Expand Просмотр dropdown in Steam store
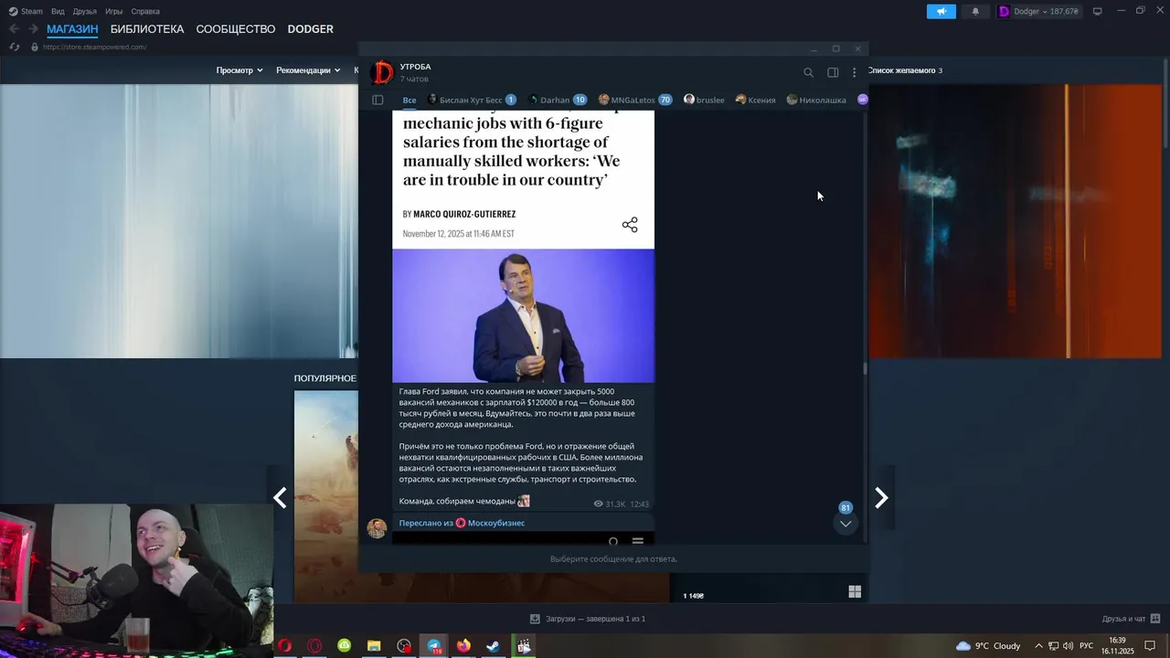This screenshot has height=658, width=1170. click(x=239, y=70)
